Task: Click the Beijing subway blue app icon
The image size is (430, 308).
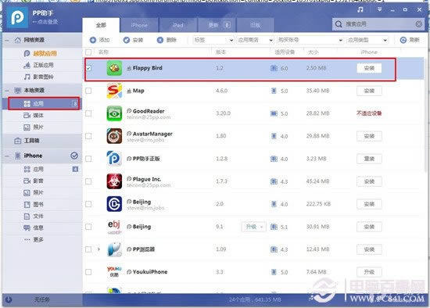Action: 114,204
